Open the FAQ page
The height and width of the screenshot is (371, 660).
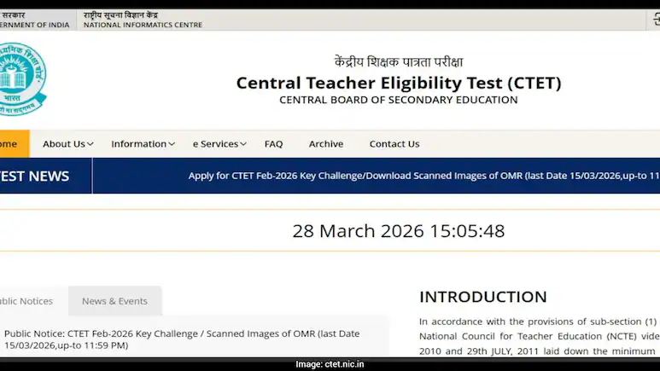pos(273,144)
